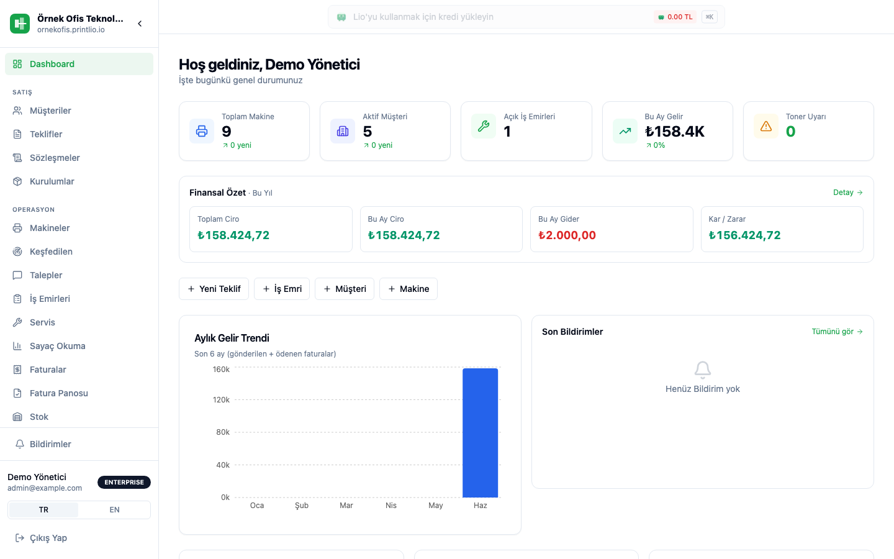The width and height of the screenshot is (894, 559).
Task: Collapse the sidebar with the chevron
Action: tap(140, 24)
